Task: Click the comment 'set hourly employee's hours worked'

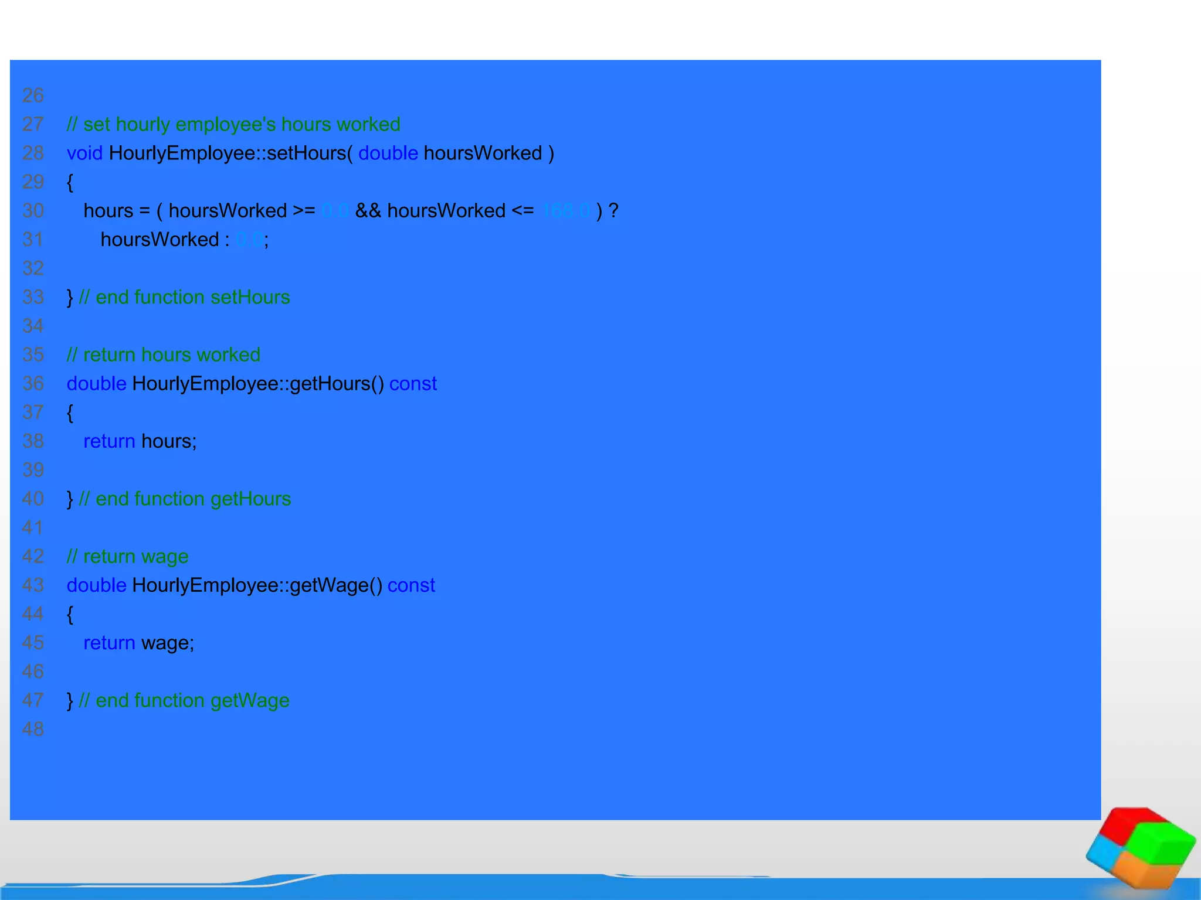Action: coord(233,124)
